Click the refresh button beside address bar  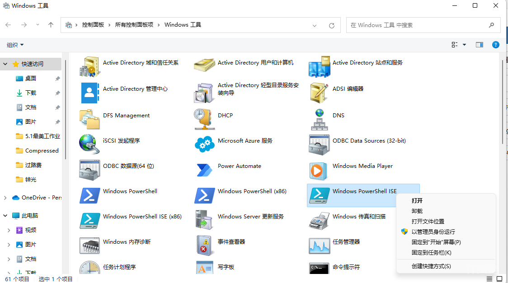point(332,25)
